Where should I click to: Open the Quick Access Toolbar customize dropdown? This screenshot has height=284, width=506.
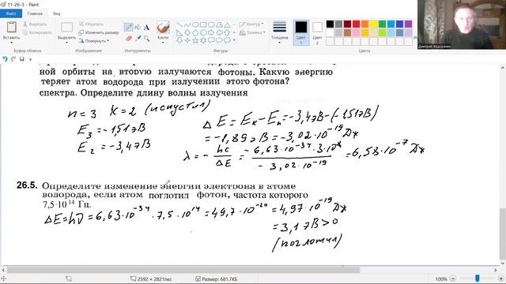point(30,59)
